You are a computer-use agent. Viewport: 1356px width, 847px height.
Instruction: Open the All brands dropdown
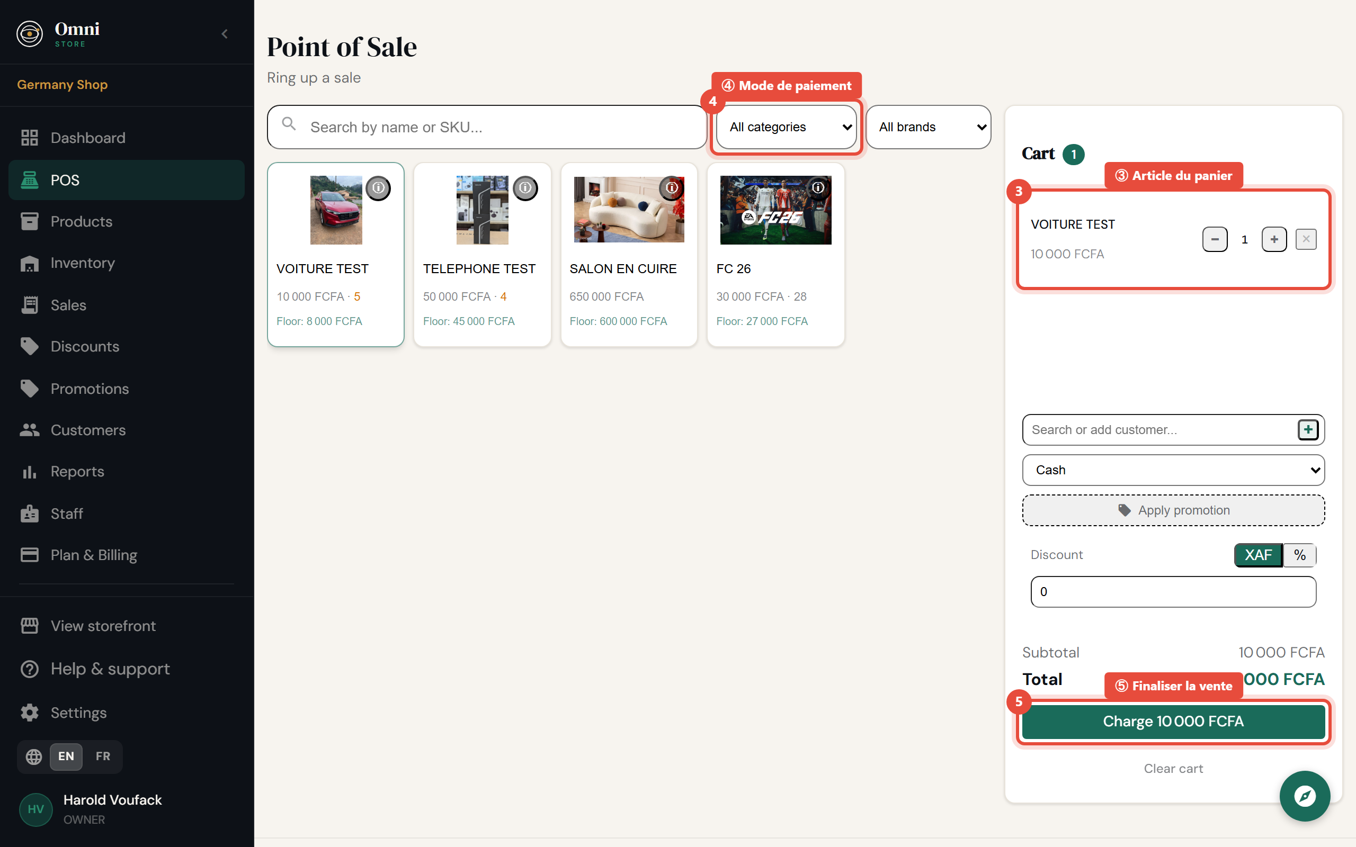tap(928, 127)
